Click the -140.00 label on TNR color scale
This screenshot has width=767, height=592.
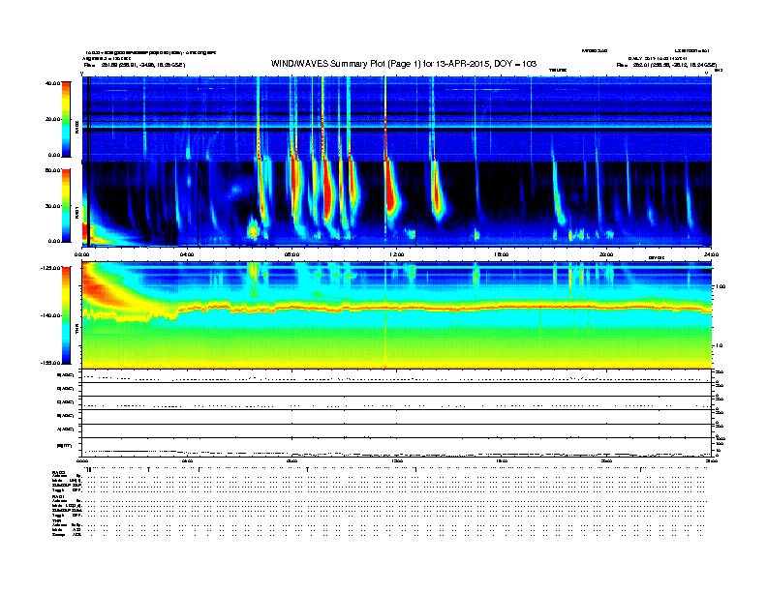50,315
